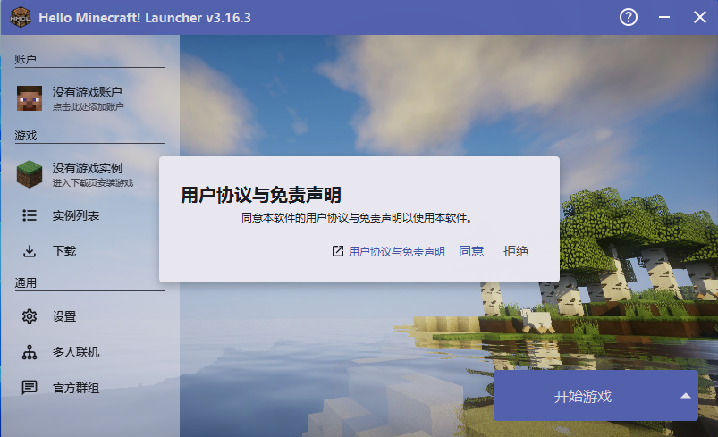718x437 pixels.
Task: Click 同意 to accept the agreement
Action: pyautogui.click(x=471, y=251)
